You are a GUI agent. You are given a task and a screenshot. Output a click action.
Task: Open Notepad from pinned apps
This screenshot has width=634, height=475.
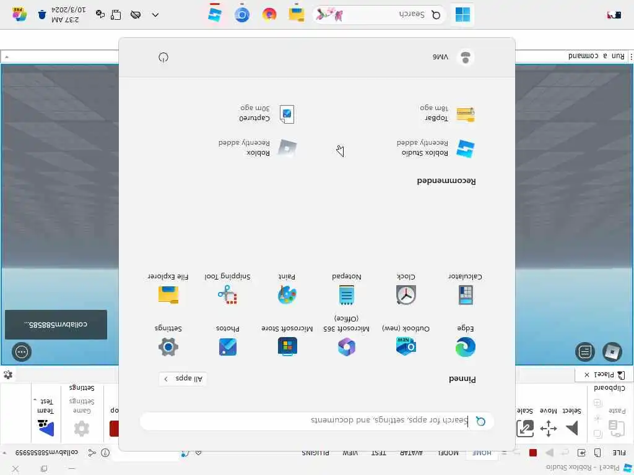click(x=347, y=289)
